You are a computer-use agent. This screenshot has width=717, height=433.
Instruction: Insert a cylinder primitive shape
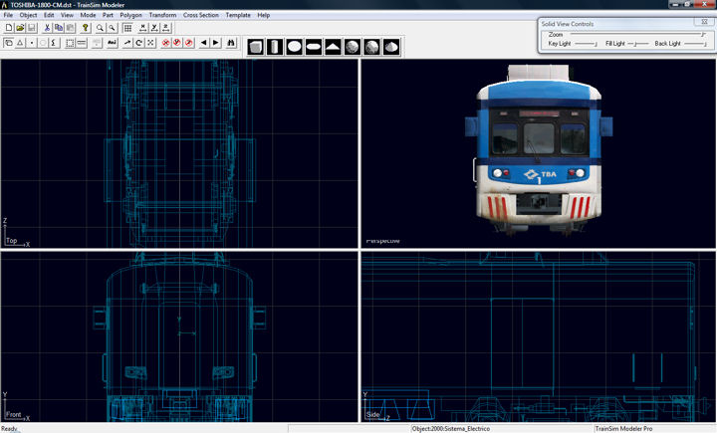point(275,47)
